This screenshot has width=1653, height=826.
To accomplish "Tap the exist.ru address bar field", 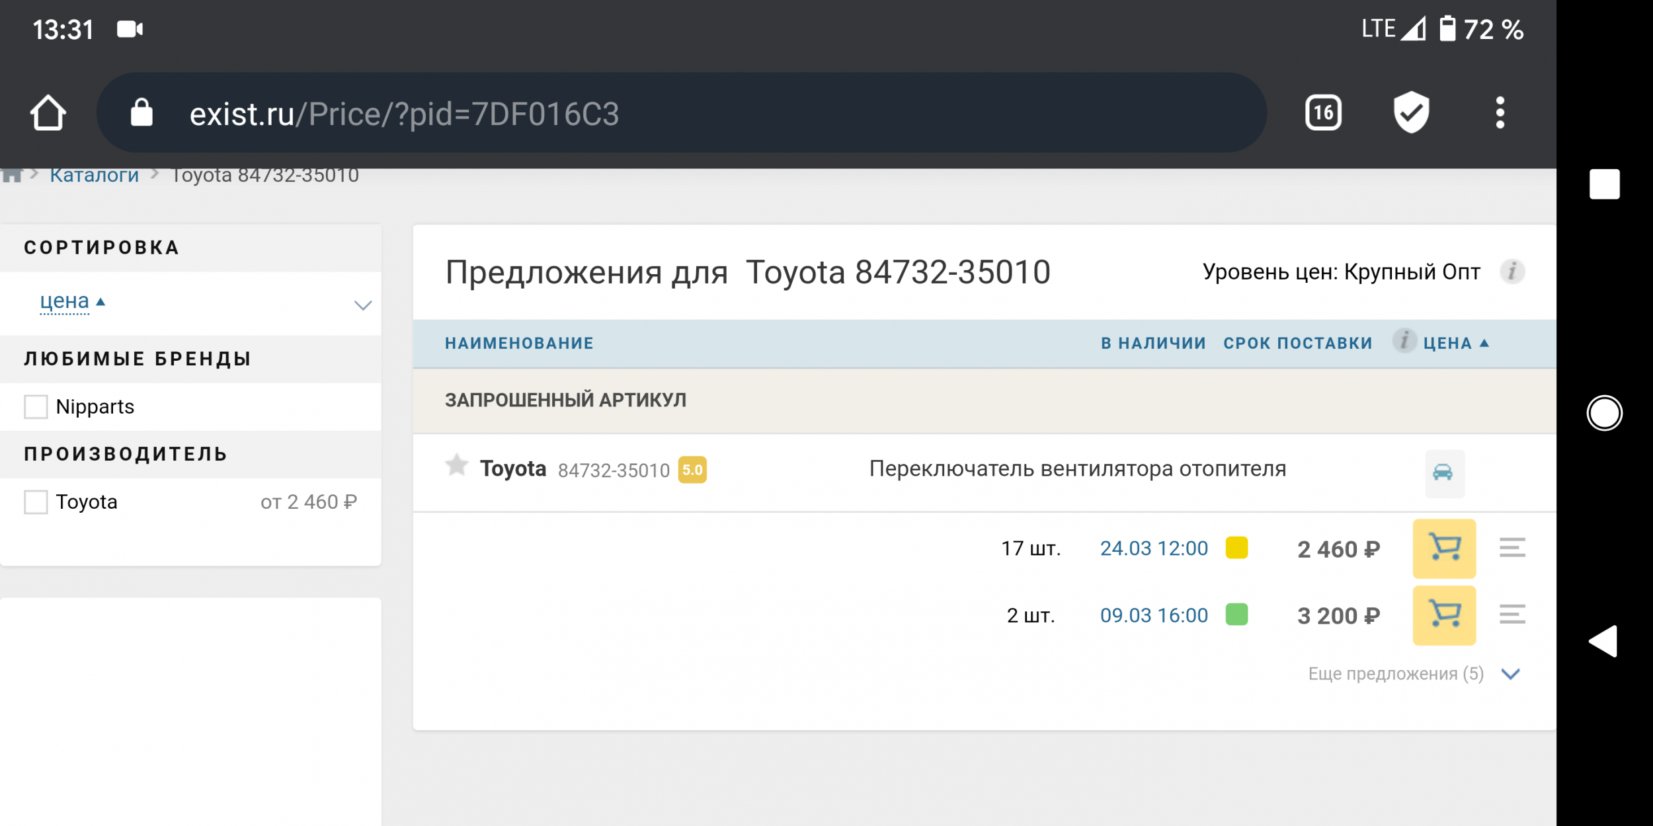I will (681, 113).
